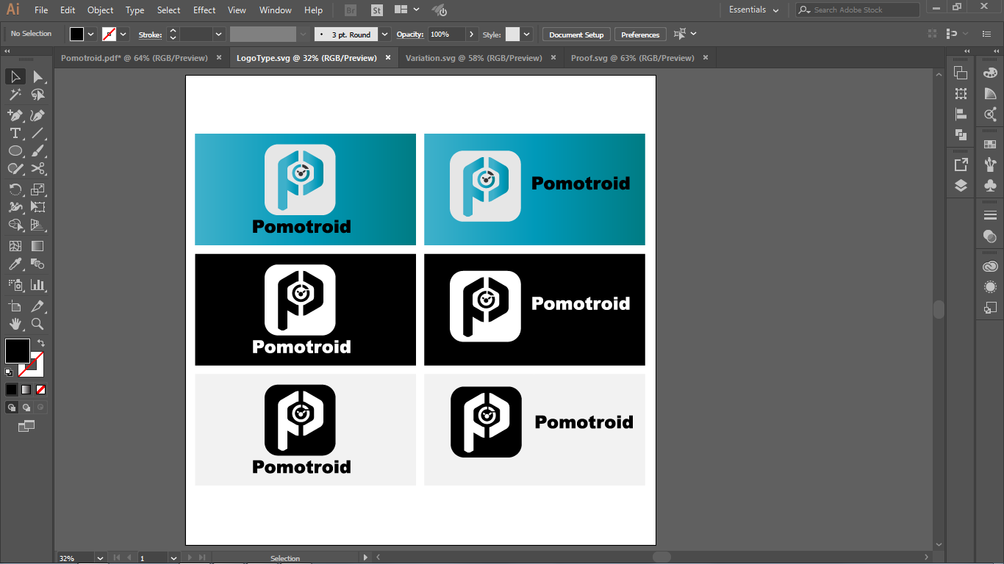The width and height of the screenshot is (1004, 564).
Task: Select the Magic Wand tool
Action: (15, 95)
